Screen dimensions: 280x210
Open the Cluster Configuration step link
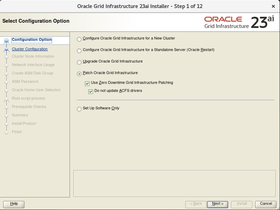pos(30,49)
